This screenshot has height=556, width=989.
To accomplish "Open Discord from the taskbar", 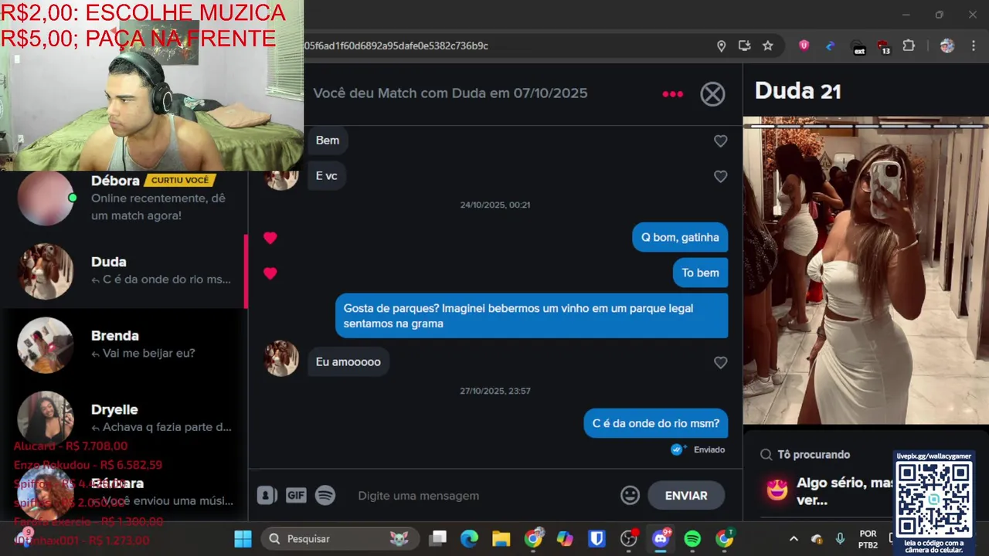I will (661, 538).
